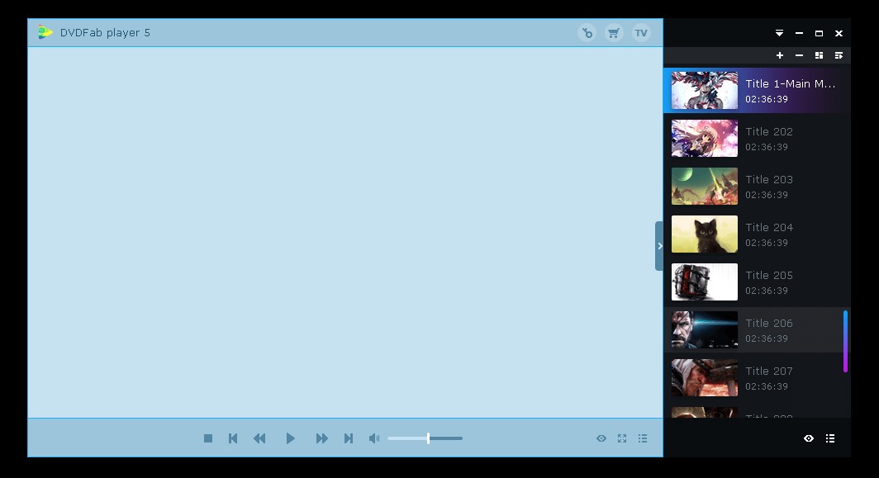The height and width of the screenshot is (478, 879).
Task: Switch playlist to thumbnail layout view
Action: [x=819, y=55]
